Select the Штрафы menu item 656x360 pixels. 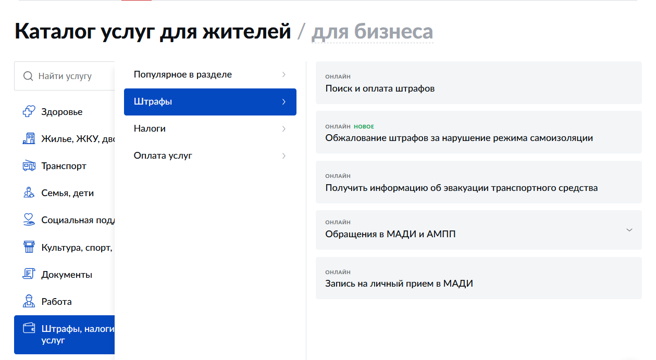coord(209,102)
